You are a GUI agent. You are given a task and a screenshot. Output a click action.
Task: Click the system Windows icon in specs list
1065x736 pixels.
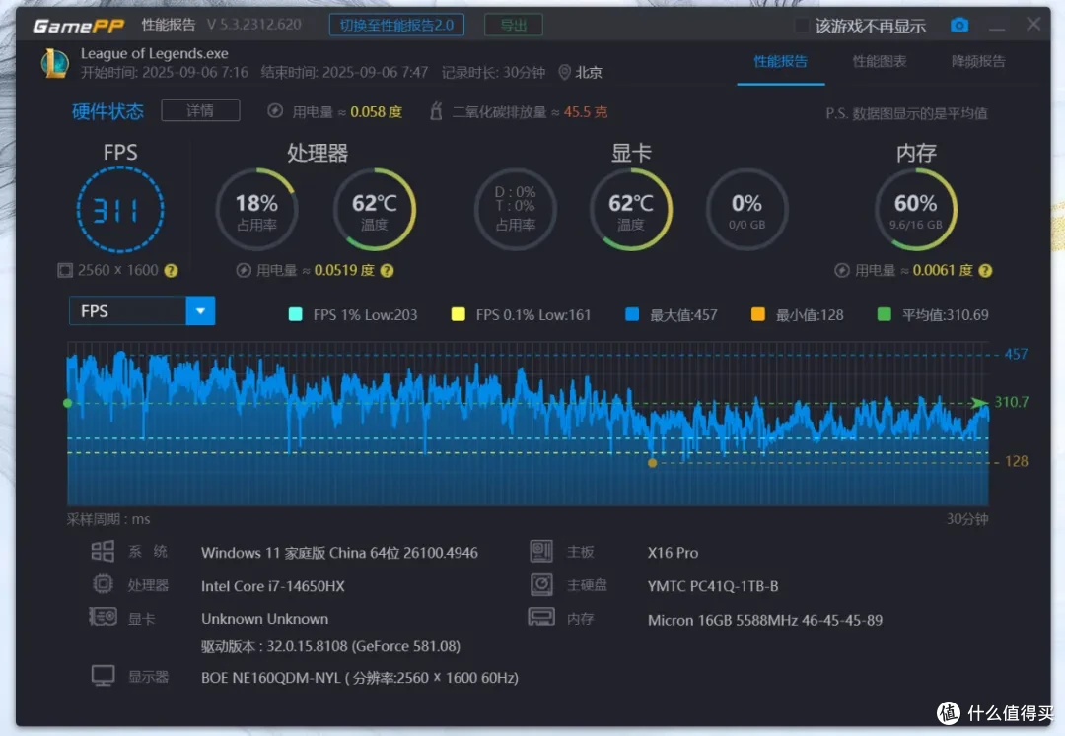103,551
